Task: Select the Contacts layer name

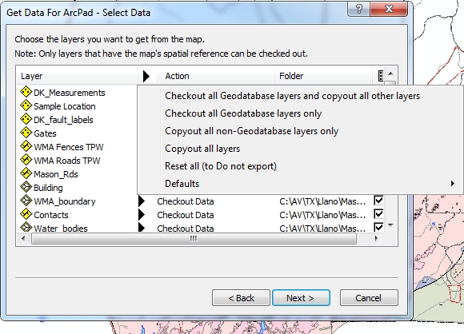Action: click(x=51, y=215)
